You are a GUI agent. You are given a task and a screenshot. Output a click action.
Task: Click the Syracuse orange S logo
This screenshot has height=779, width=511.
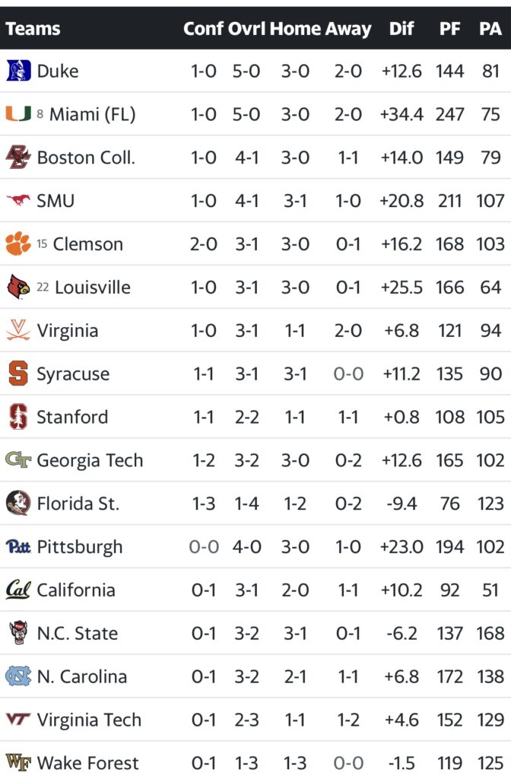coord(18,374)
